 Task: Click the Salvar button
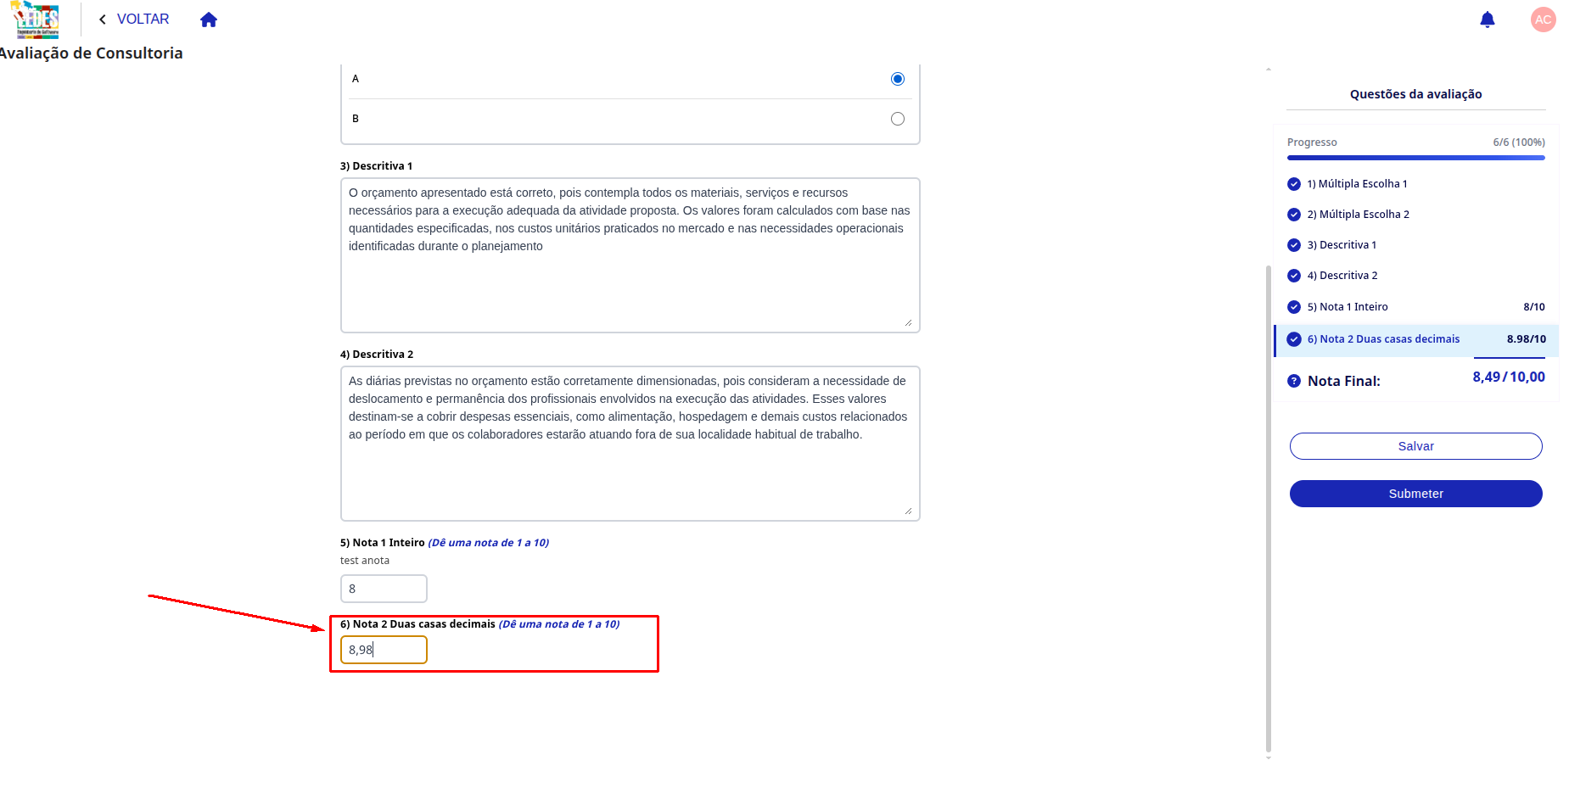tap(1415, 446)
